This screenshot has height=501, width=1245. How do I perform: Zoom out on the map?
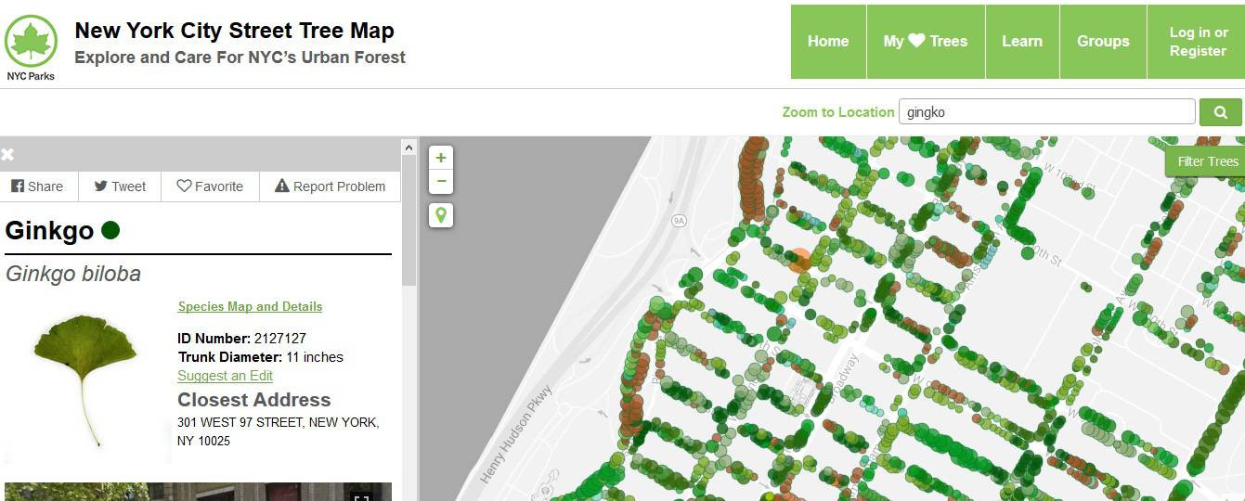pyautogui.click(x=441, y=181)
